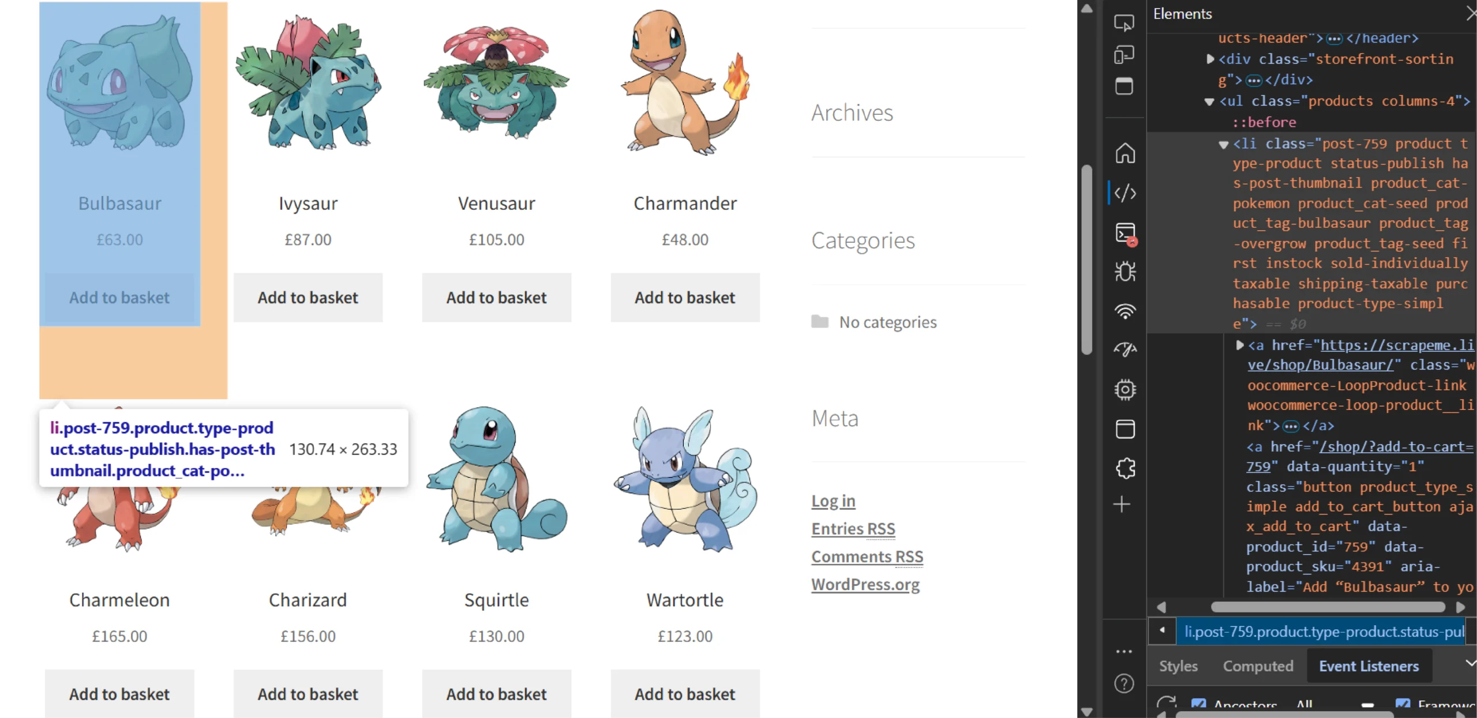Switch to the Styles tab
The image size is (1477, 718).
click(1178, 666)
